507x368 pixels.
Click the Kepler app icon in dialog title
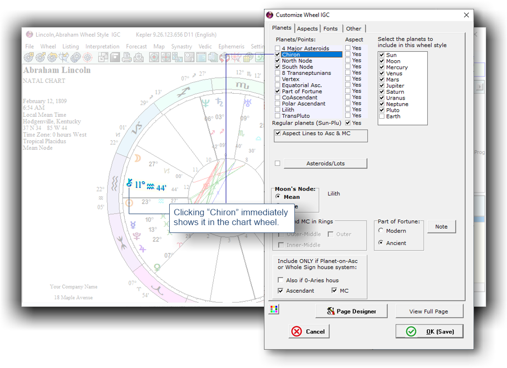tap(270, 15)
